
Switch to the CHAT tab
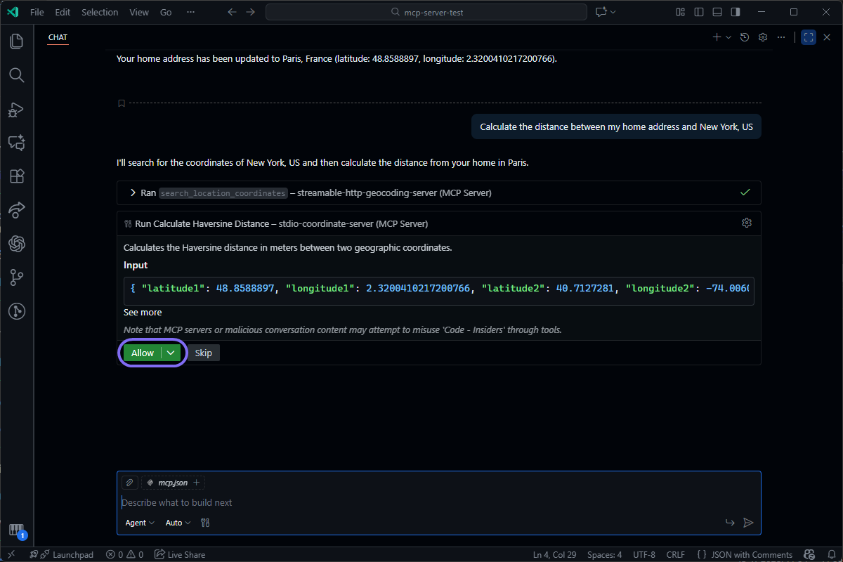(58, 37)
